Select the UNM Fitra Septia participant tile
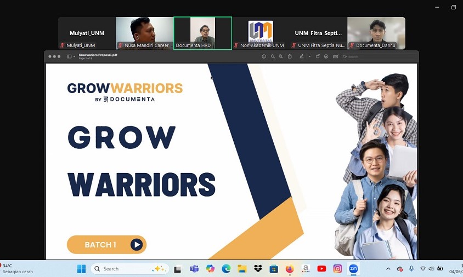 (318, 33)
